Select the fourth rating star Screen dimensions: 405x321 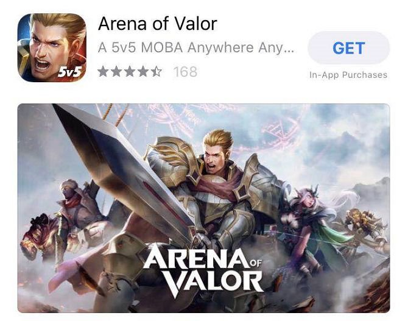[x=143, y=71]
